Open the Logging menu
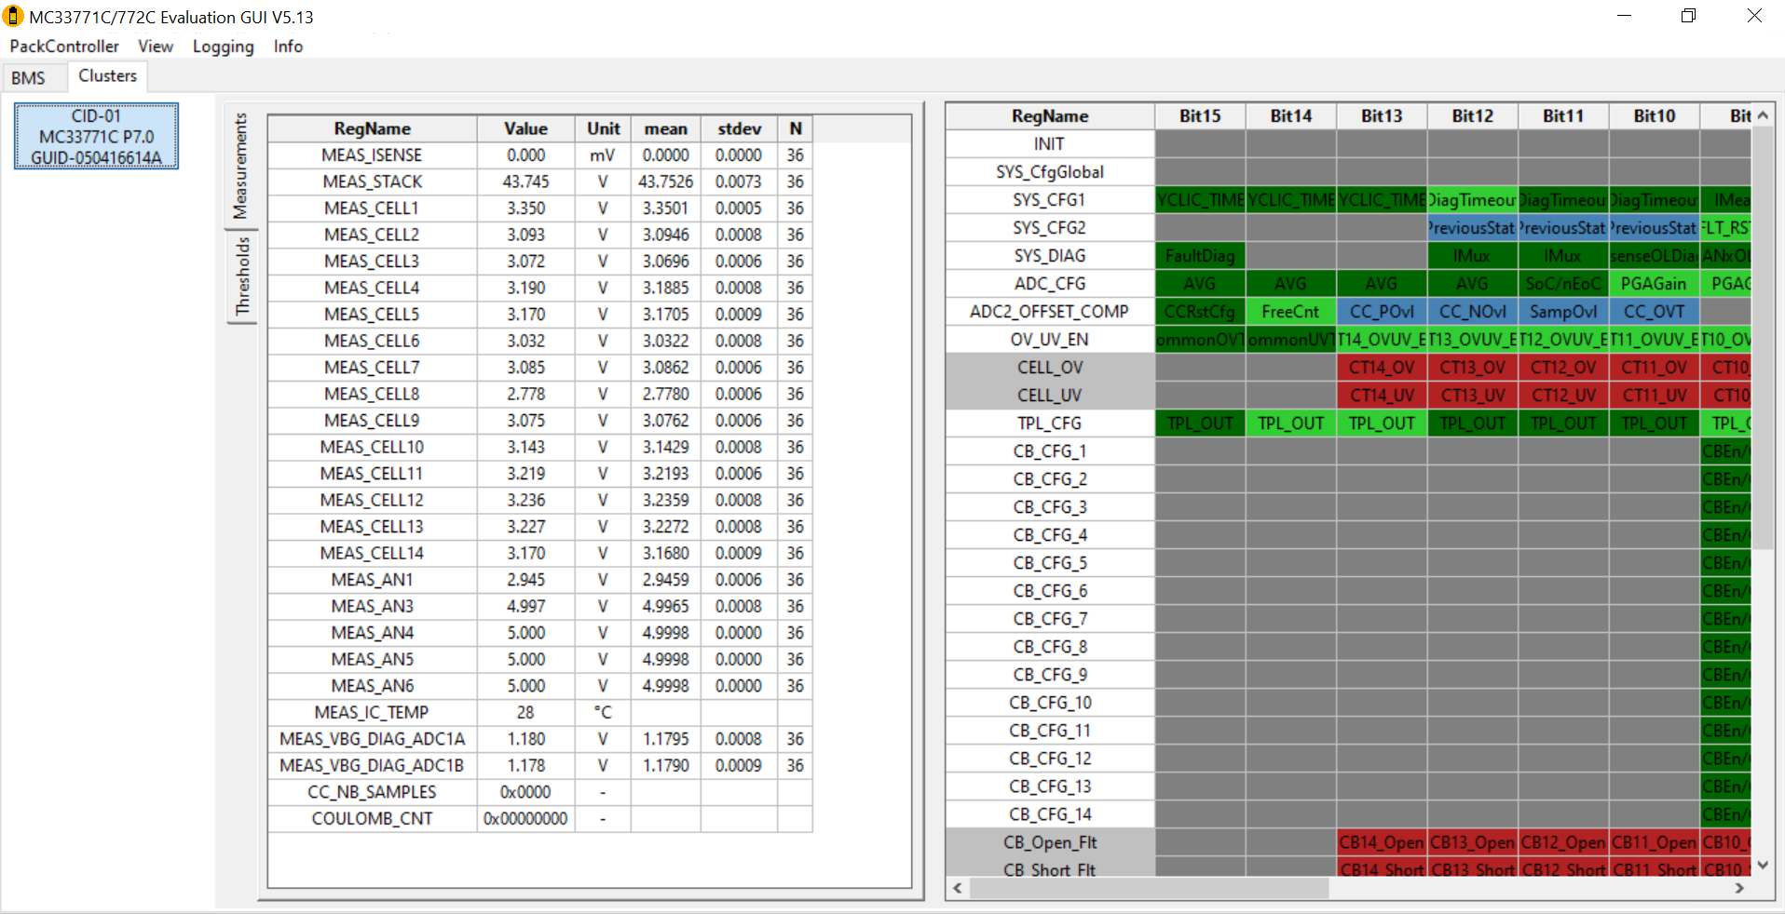Image resolution: width=1785 pixels, height=914 pixels. (x=223, y=47)
